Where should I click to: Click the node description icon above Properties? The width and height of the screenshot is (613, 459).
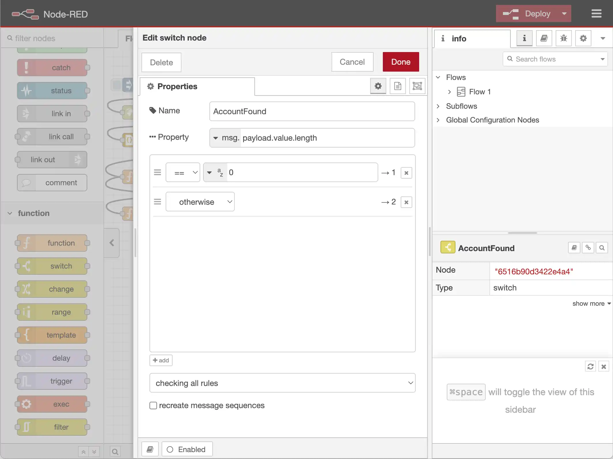(398, 86)
